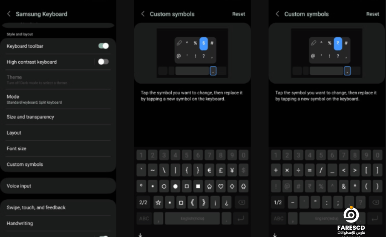Tap the generic currency sign key

pyautogui.click(x=181, y=203)
